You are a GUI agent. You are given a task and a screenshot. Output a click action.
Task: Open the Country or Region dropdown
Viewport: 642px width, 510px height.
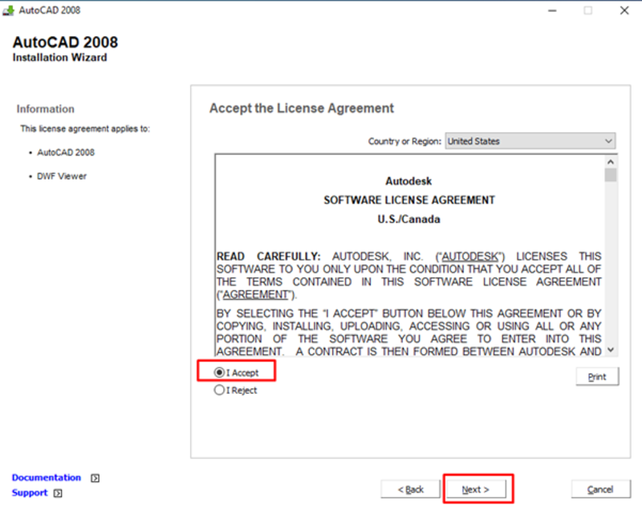[x=530, y=141]
